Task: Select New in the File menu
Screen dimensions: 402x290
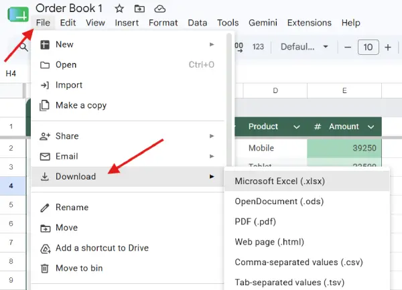Action: [128, 45]
